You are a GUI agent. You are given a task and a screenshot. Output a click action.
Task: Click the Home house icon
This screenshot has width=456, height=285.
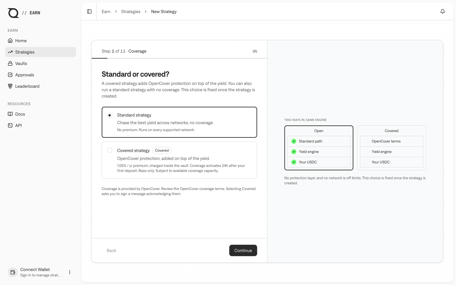coord(10,40)
